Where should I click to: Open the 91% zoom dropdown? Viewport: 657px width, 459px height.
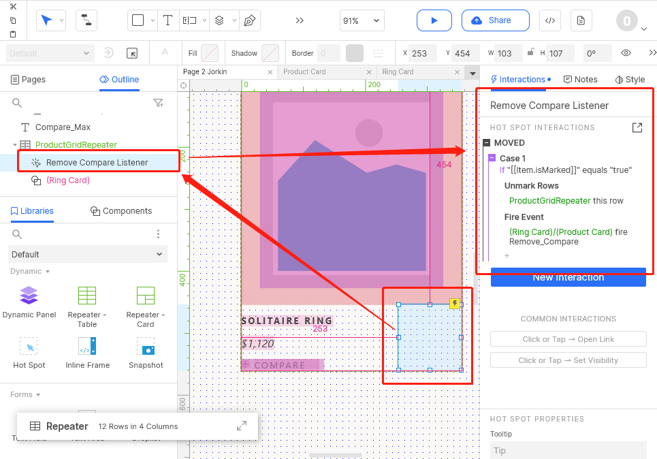coord(362,20)
